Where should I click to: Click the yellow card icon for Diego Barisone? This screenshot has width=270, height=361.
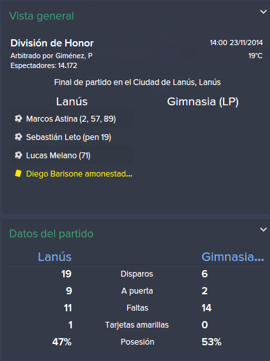[x=18, y=173]
